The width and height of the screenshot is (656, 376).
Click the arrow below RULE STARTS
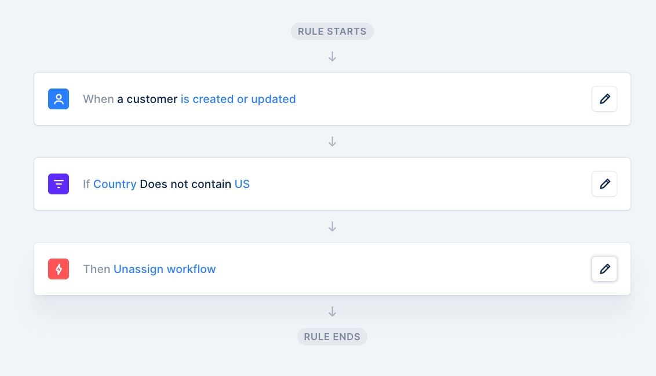point(332,57)
